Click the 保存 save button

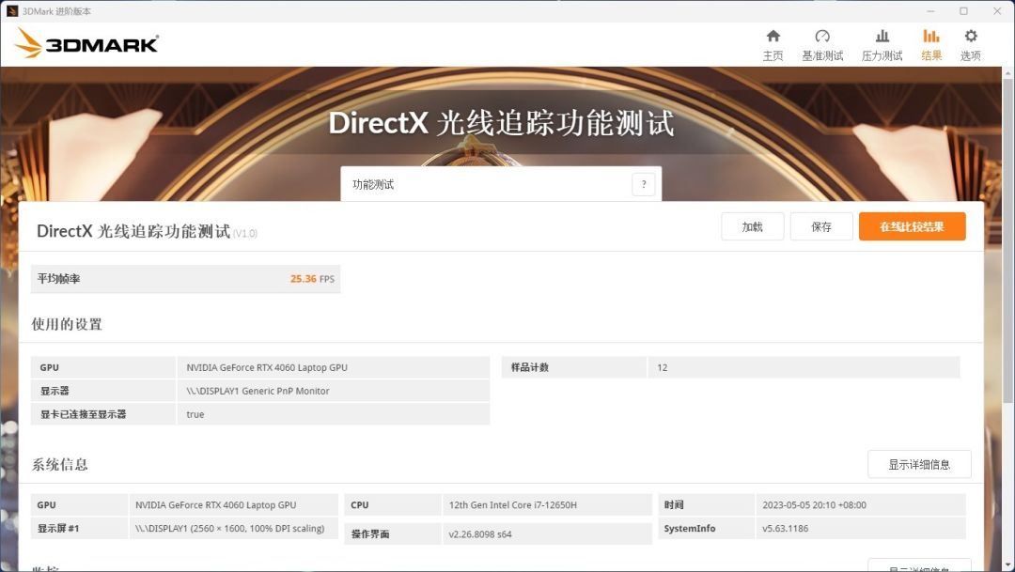821,226
